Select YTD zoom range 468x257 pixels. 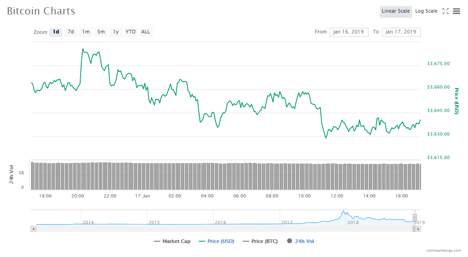[x=130, y=32]
